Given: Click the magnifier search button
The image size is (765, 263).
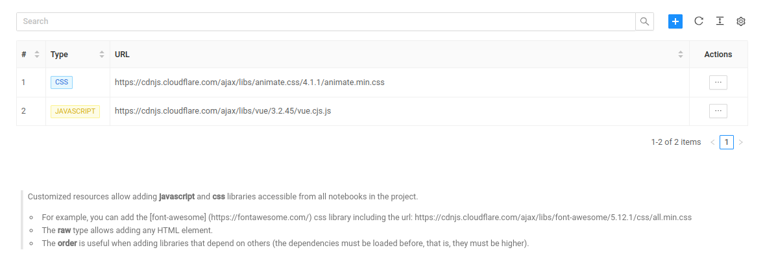Looking at the screenshot, I should tap(644, 21).
